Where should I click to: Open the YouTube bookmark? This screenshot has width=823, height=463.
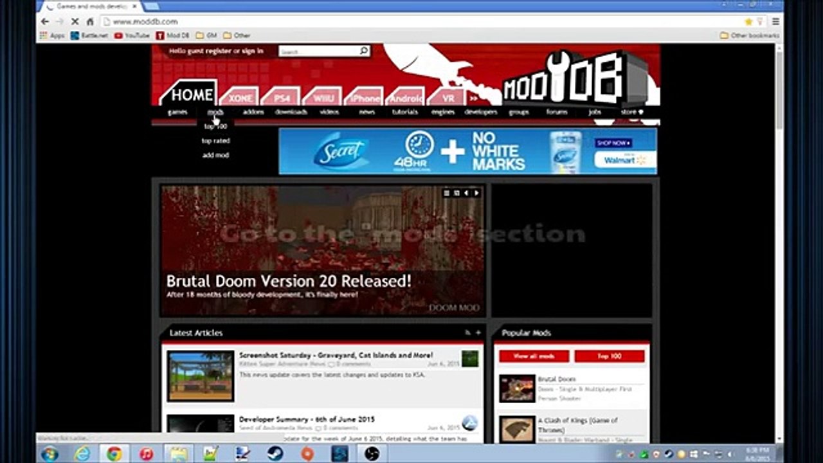tap(132, 35)
